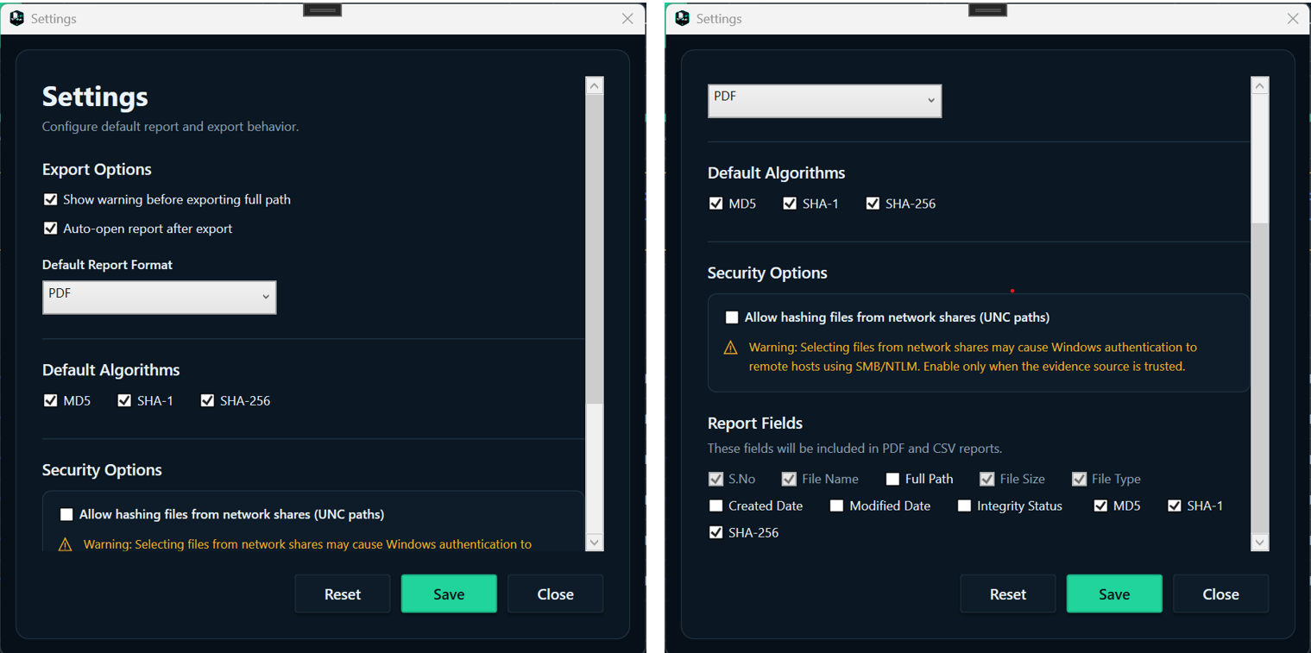This screenshot has width=1311, height=653.
Task: Click 'These fields will be included' description text
Action: 854,449
